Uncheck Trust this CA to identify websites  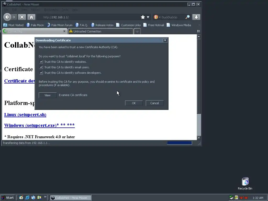pyautogui.click(x=41, y=62)
